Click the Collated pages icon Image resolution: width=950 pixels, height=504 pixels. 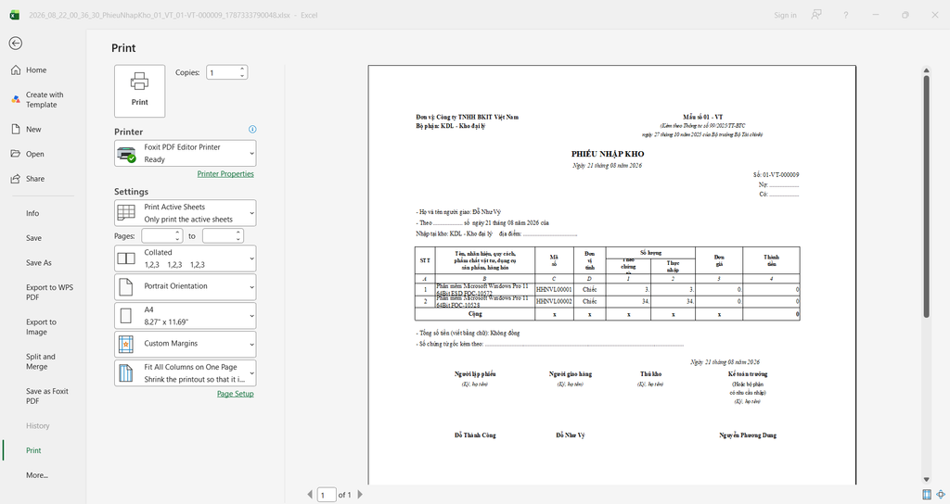(x=126, y=258)
